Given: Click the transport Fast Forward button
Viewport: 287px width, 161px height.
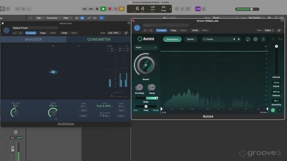Looking at the screenshot, I should tap(91, 9).
